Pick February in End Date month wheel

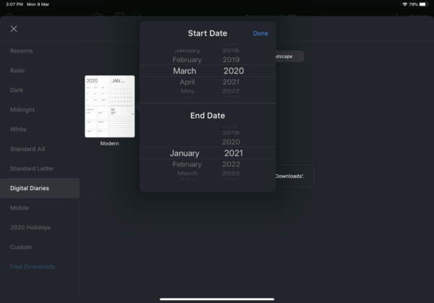pyautogui.click(x=187, y=164)
